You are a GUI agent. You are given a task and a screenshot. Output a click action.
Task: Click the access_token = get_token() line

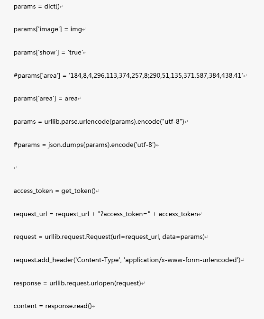(55, 191)
